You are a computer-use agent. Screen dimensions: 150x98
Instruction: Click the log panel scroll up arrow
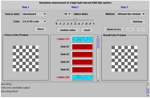(148, 84)
